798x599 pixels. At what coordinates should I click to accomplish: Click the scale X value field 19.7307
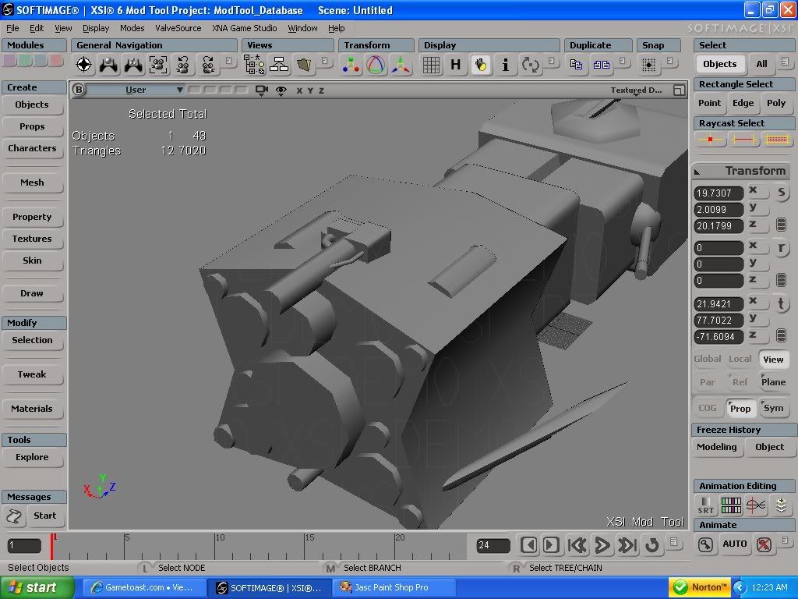[719, 193]
